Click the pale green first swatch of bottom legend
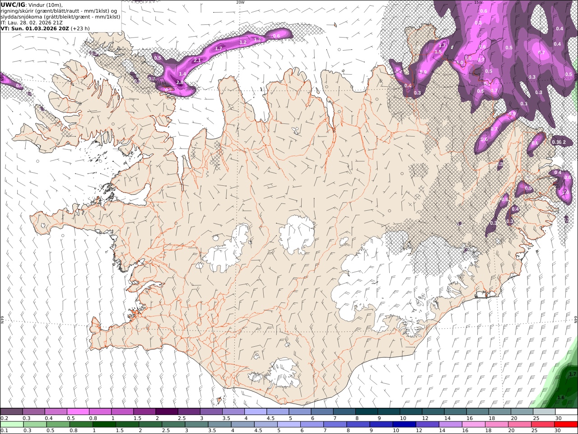578x434 pixels. (x=12, y=425)
